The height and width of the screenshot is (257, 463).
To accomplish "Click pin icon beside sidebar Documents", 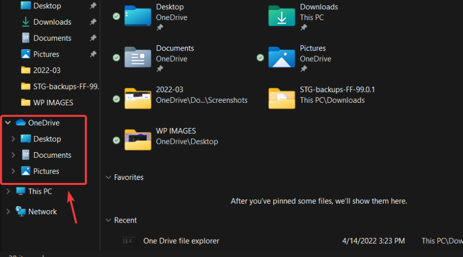I will pyautogui.click(x=93, y=38).
